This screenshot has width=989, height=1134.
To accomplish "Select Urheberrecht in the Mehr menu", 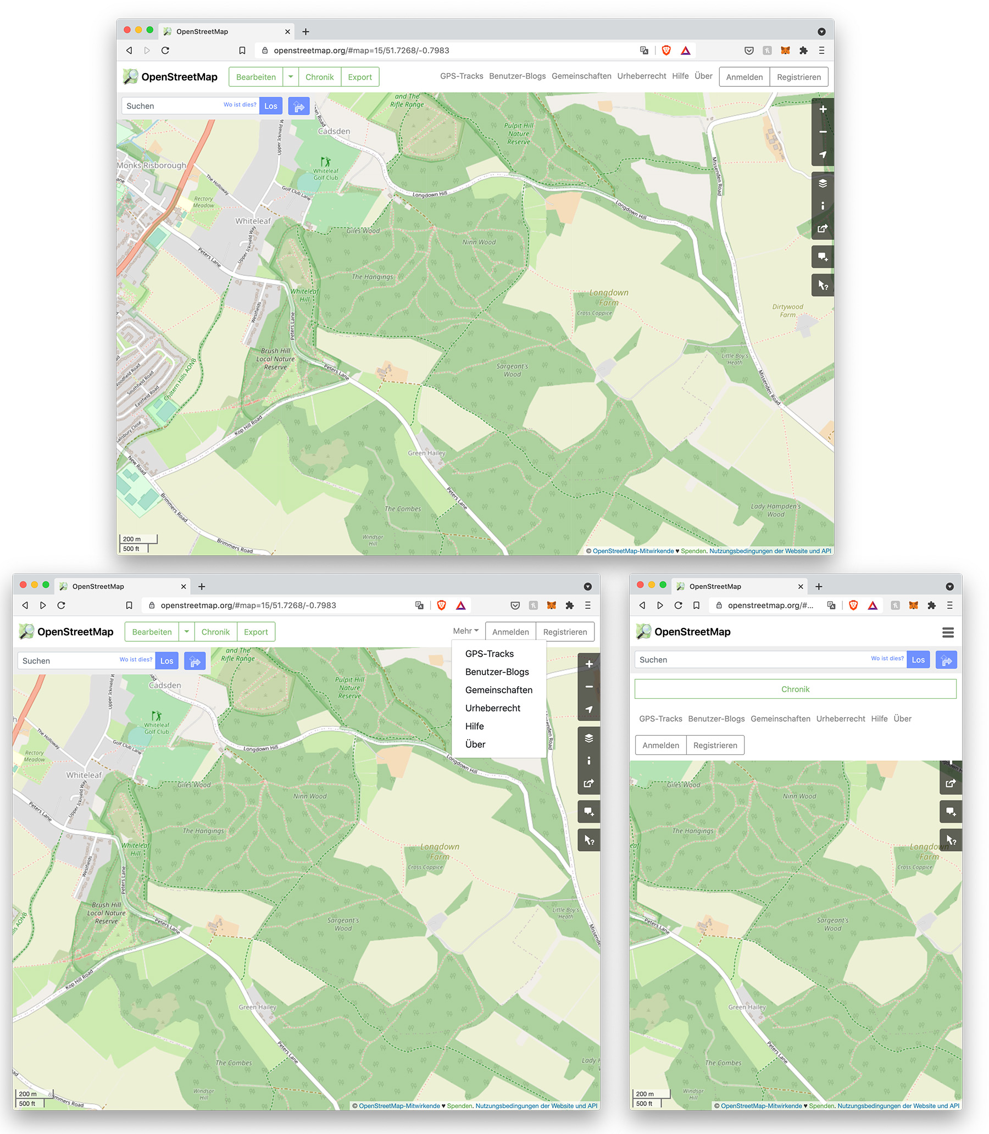I will click(492, 708).
